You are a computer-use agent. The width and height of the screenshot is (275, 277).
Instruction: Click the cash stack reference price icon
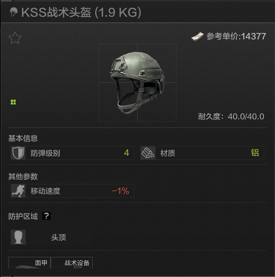(198, 37)
